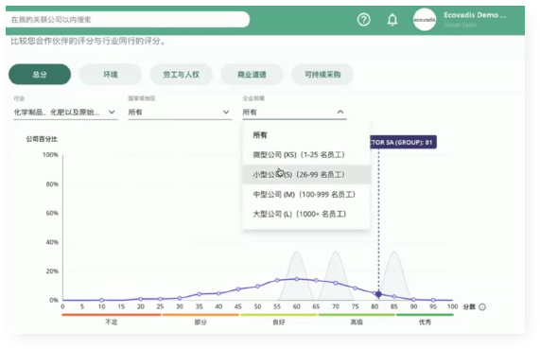Image resolution: width=540 pixels, height=349 pixels.
Task: Open the help question mark icon
Action: coord(364,20)
